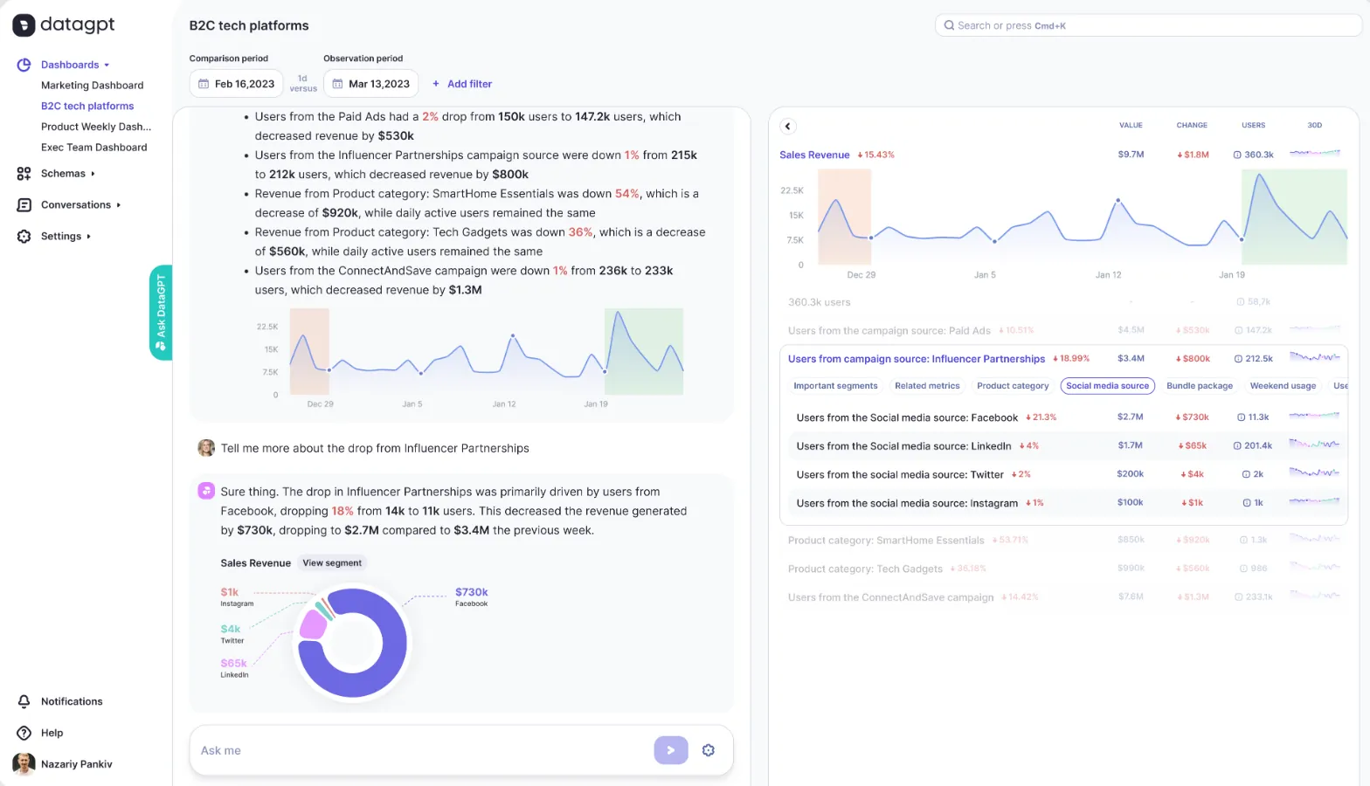Click the send message arrow button

(x=670, y=750)
